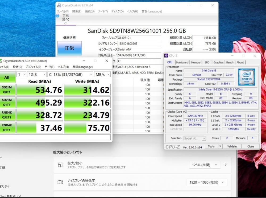Click the CrystalDiskInfo title bar app icon

coord(59,5)
